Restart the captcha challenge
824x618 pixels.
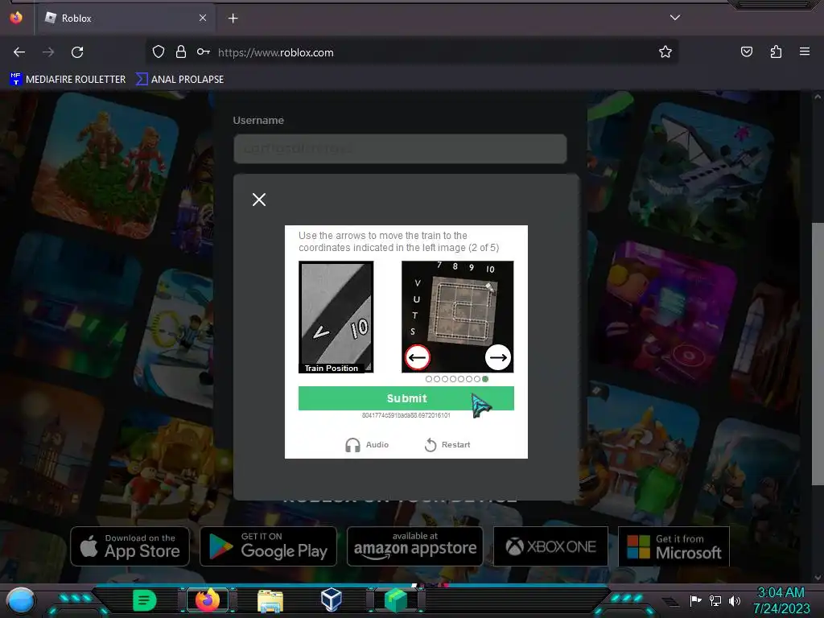click(447, 444)
